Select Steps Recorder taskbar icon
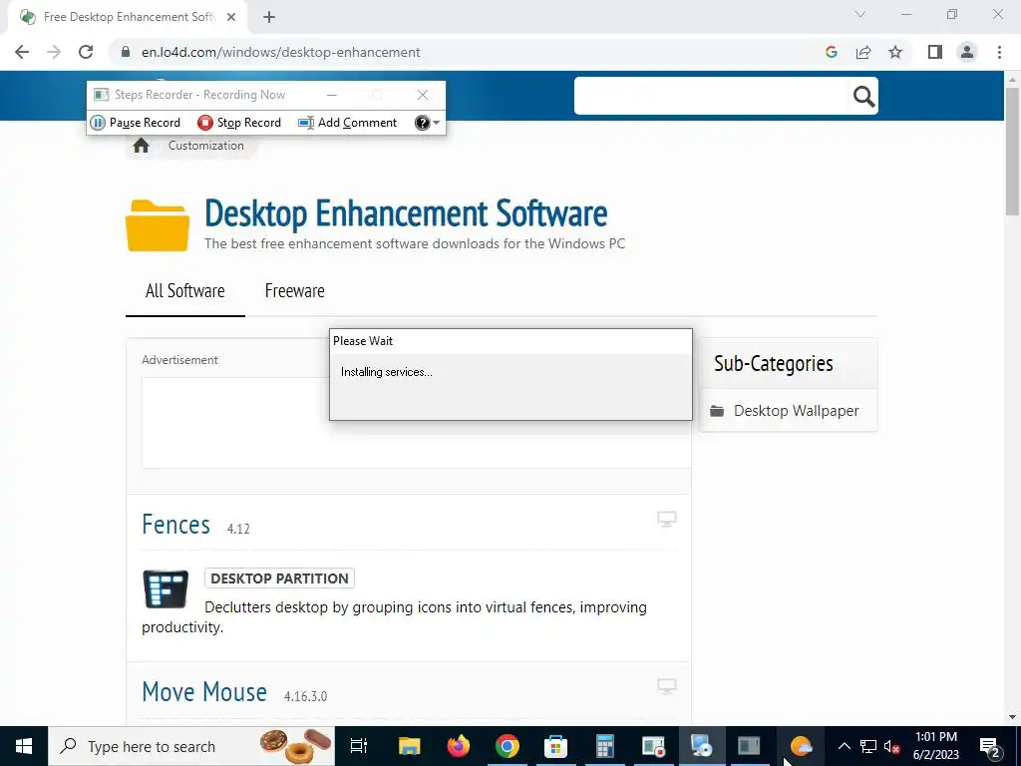Image resolution: width=1021 pixels, height=766 pixels. pos(652,746)
